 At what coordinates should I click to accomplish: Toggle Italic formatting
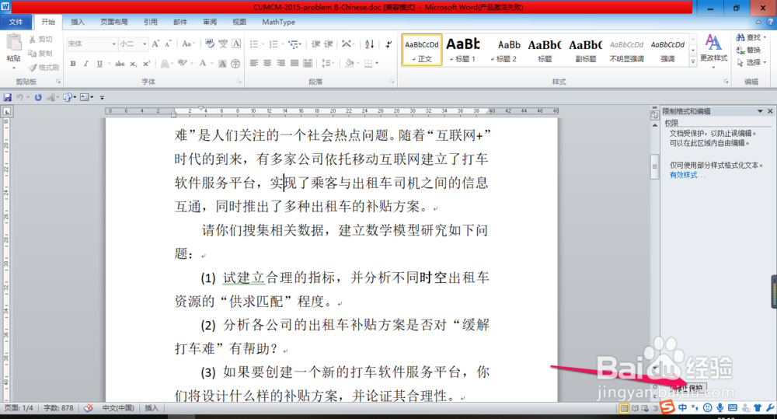(86, 64)
